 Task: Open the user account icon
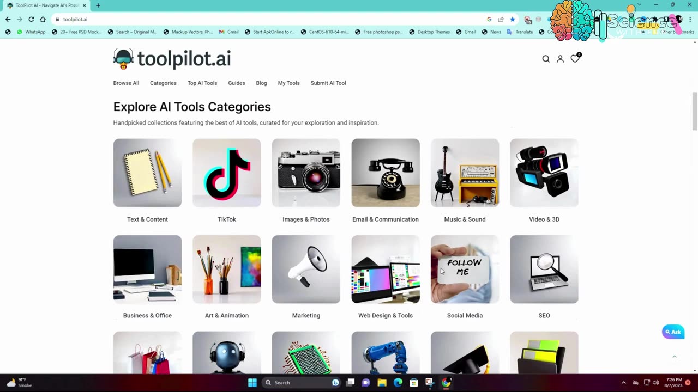tap(560, 59)
